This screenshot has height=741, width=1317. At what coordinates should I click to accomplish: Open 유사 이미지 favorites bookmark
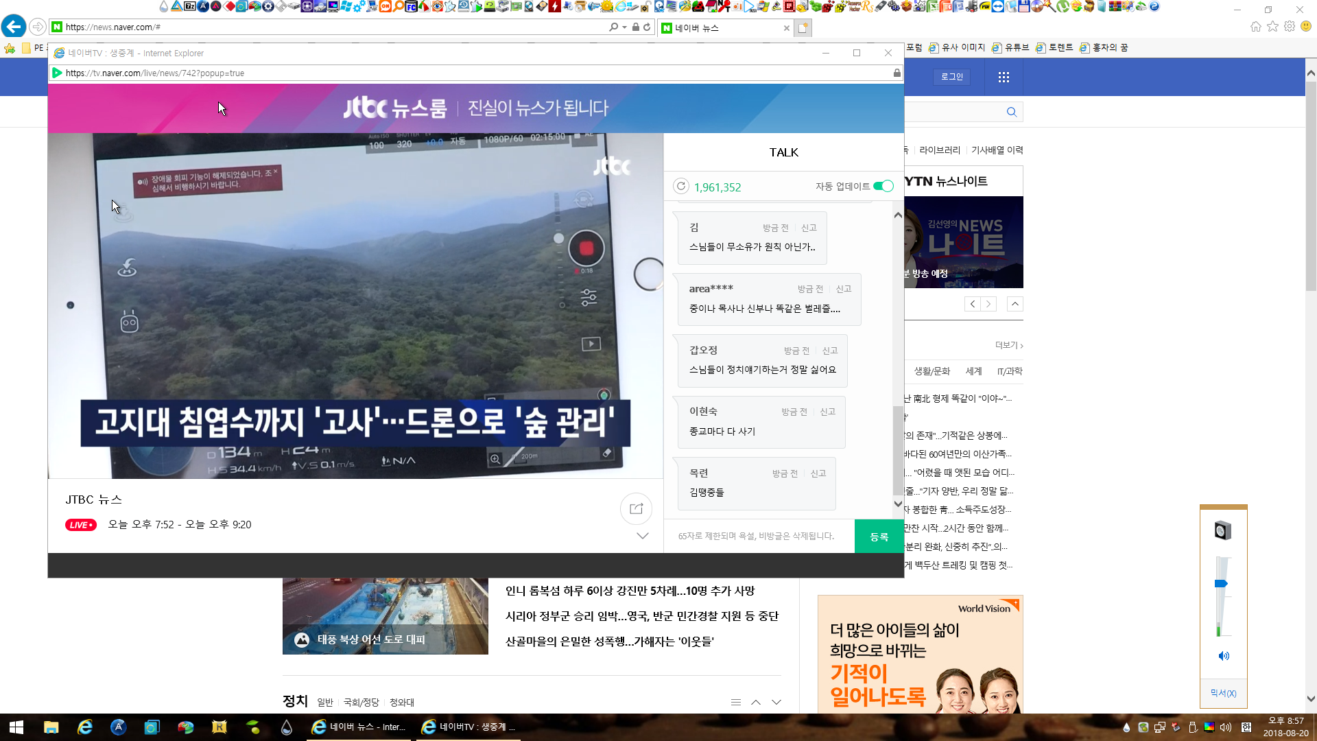tap(957, 47)
